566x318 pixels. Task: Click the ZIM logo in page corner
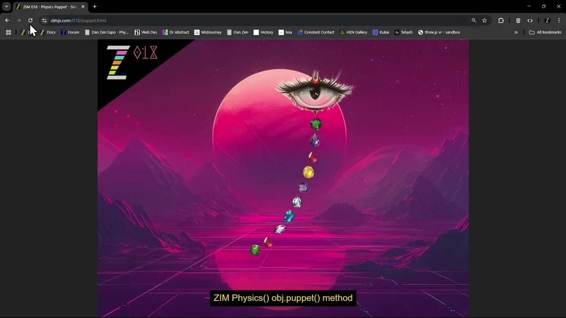tap(119, 62)
